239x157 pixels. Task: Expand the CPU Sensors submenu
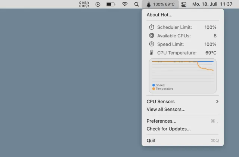coord(161,101)
